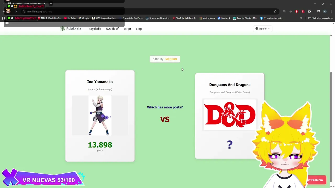335x188 pixels.
Task: Open the Área de Cliente bookmark
Action: pos(245,18)
